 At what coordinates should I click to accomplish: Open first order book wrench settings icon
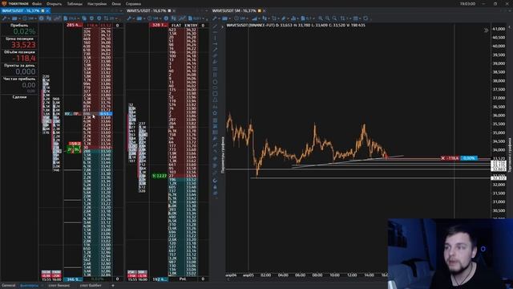tap(5, 18)
